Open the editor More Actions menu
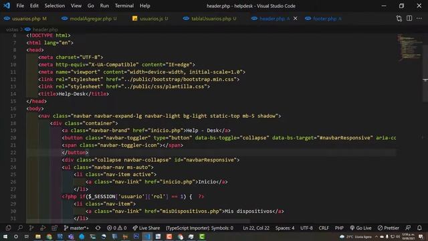The height and width of the screenshot is (241, 428). tap(419, 18)
